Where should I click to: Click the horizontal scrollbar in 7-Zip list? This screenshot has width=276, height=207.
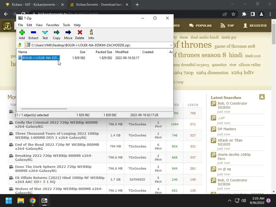pos(44,109)
